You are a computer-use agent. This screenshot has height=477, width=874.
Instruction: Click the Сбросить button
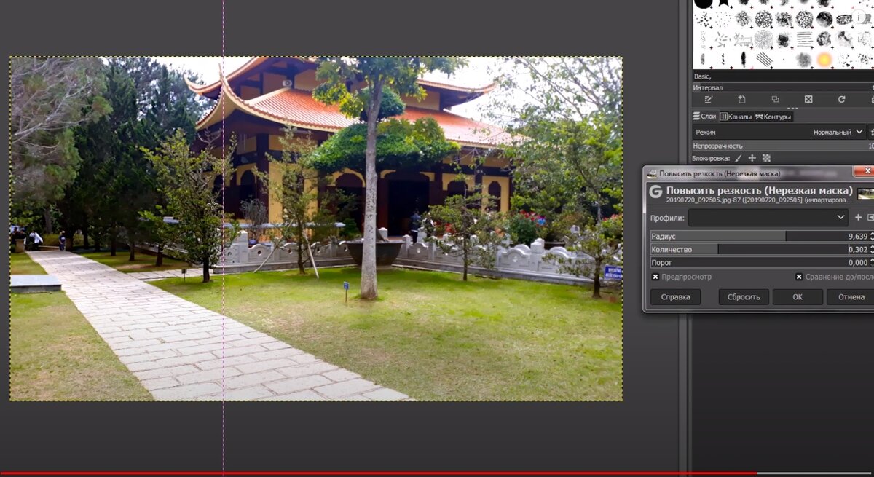(x=744, y=297)
